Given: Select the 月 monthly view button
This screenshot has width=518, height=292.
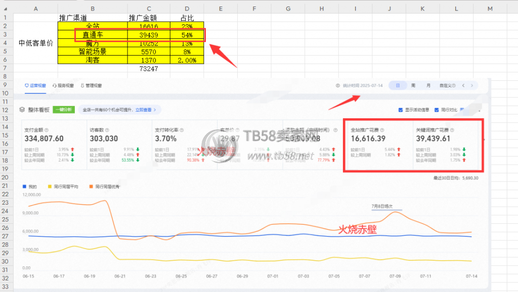Looking at the screenshot, I should (x=428, y=85).
